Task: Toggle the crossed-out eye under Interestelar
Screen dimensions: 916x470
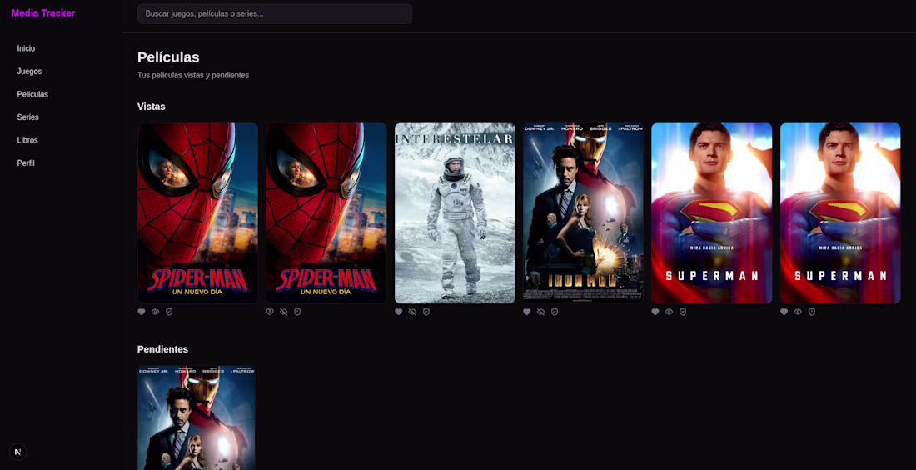Action: [x=412, y=312]
